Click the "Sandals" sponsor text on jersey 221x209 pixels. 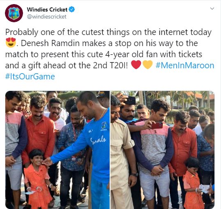click(98, 139)
